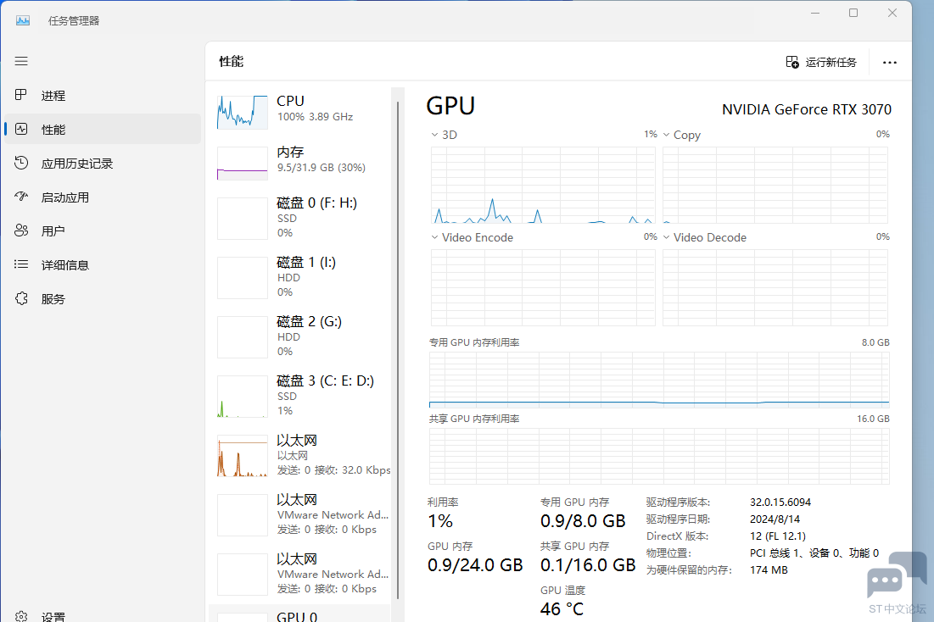Click the Copy engine usage graph
934x622 pixels.
(775, 185)
